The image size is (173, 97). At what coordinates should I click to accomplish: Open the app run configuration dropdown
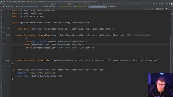(98, 4)
